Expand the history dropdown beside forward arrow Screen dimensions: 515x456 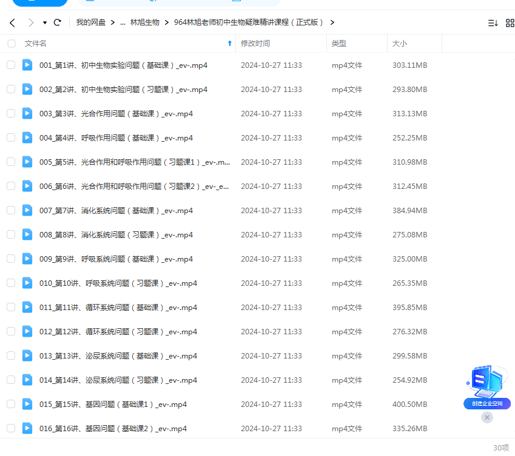44,22
